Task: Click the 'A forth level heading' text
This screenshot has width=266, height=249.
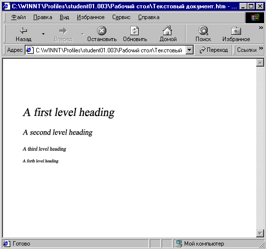Action: 41,161
